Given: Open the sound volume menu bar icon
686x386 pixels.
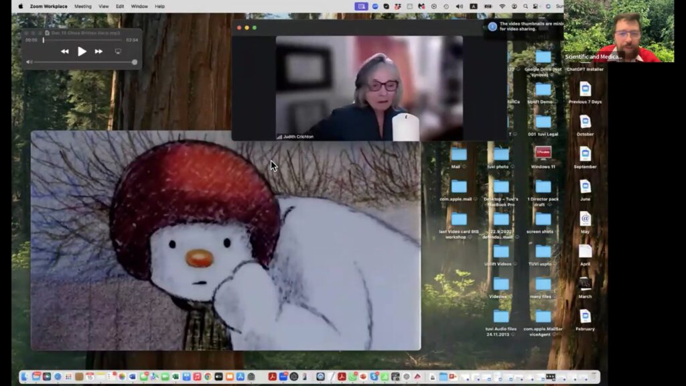Looking at the screenshot, I should pos(460,6).
